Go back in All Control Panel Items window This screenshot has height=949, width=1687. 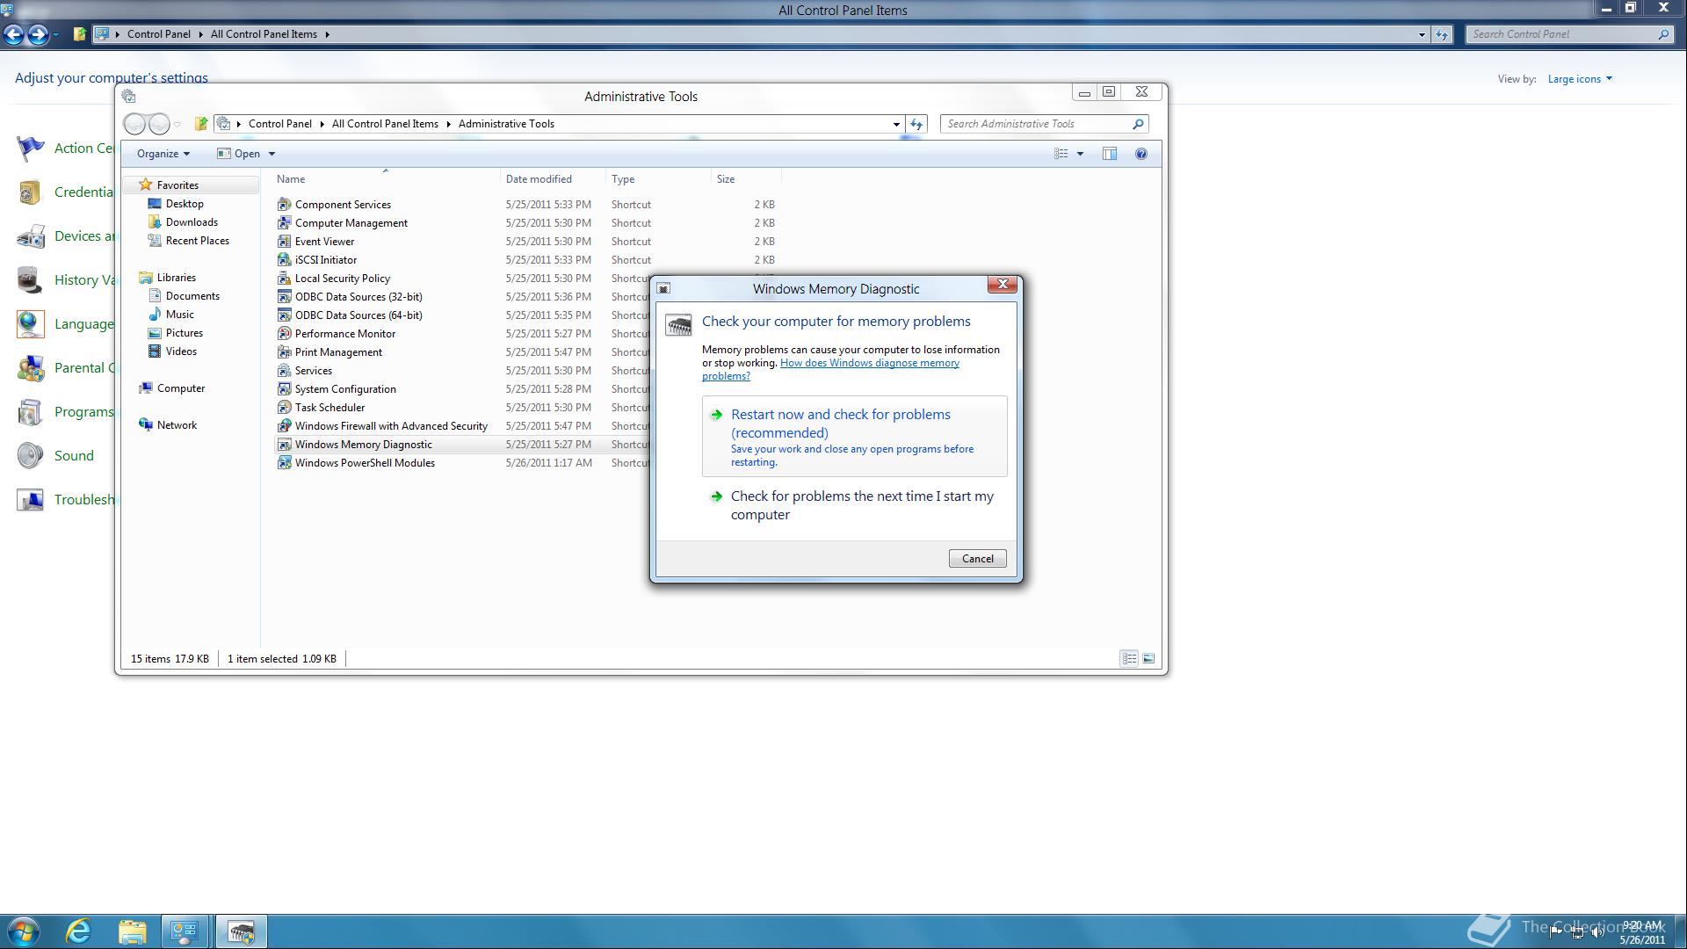[x=13, y=34]
